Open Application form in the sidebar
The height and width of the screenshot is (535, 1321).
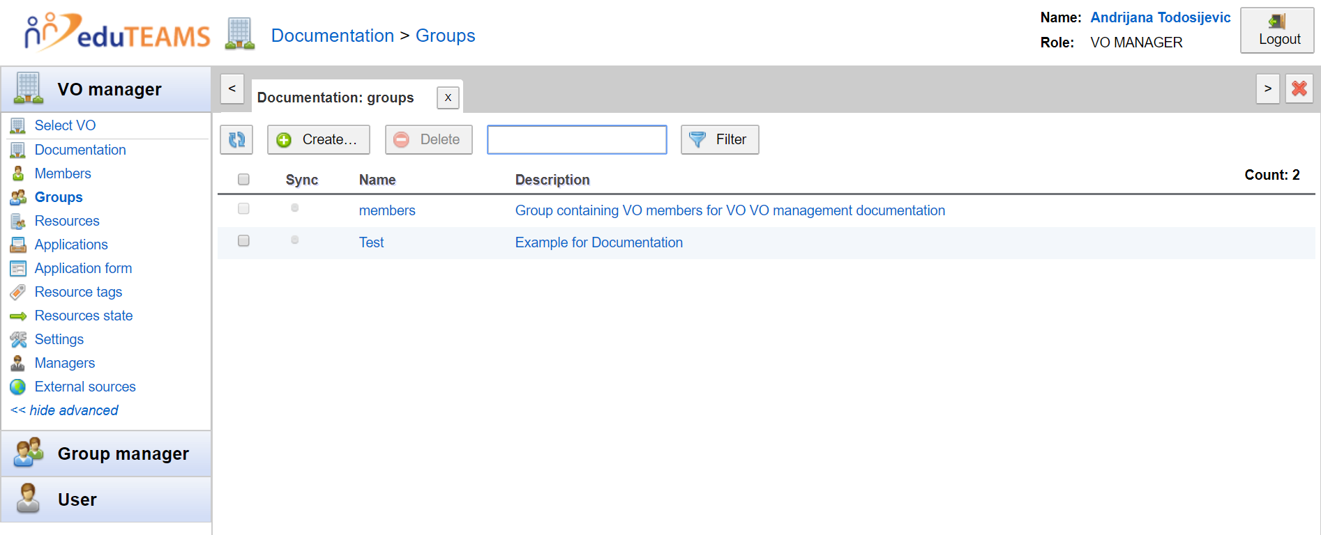[x=83, y=268]
